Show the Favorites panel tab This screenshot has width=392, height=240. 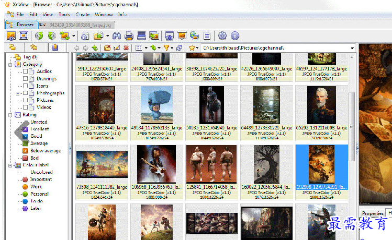tap(33, 47)
